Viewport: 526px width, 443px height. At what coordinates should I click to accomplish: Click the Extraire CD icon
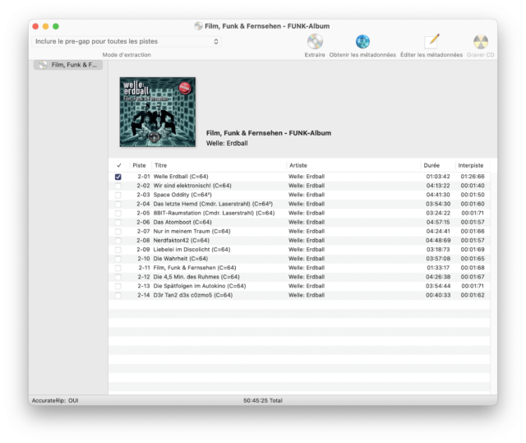click(x=315, y=42)
